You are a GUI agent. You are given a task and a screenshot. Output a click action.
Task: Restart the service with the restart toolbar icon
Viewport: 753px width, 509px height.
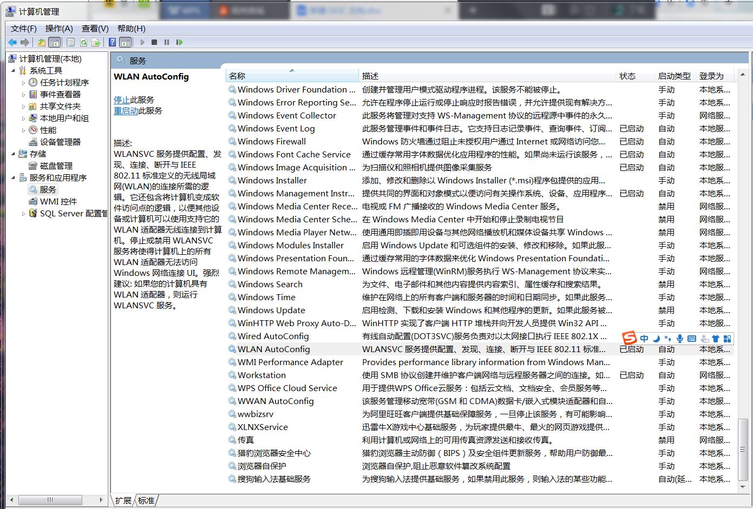click(179, 43)
